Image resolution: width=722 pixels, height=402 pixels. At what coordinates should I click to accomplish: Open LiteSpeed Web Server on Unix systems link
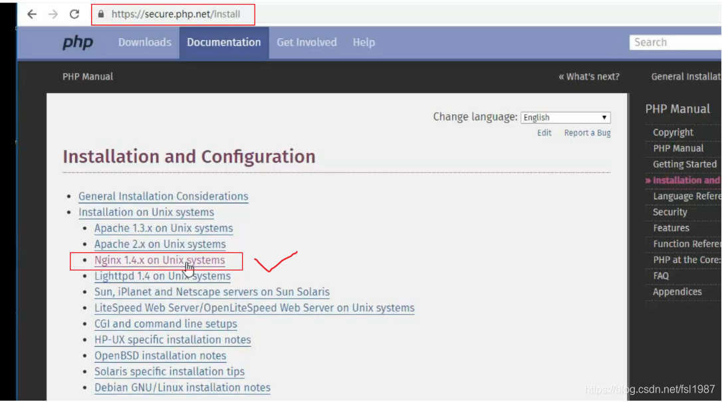click(254, 308)
